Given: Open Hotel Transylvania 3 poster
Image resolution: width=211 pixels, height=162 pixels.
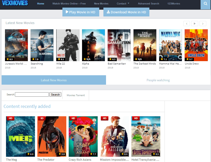Looking at the screenshot, I should pos(146,136).
